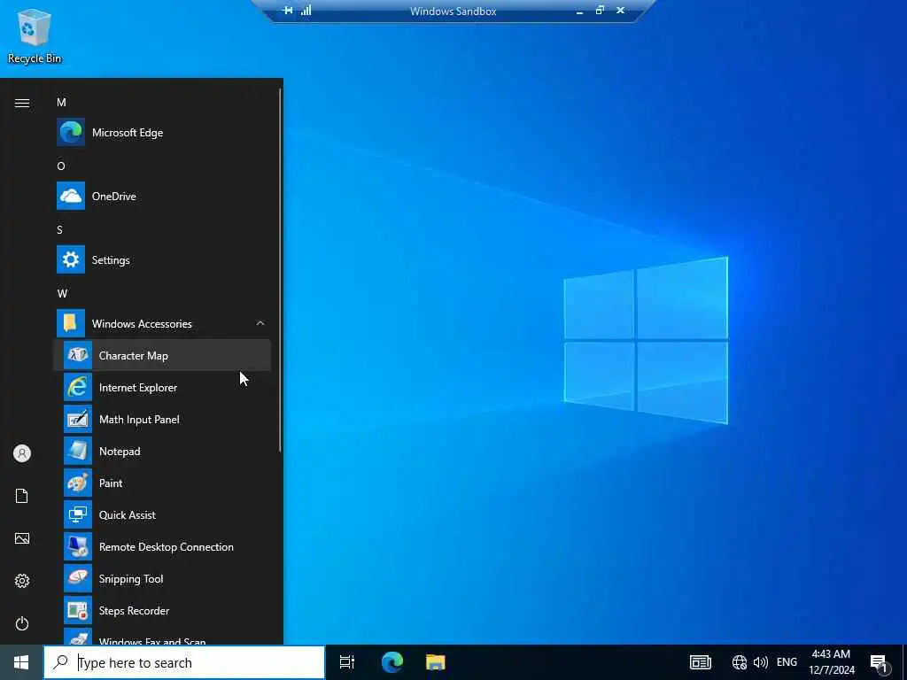This screenshot has height=680, width=907.
Task: Click the letter O section header
Action: (61, 166)
